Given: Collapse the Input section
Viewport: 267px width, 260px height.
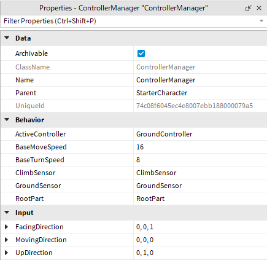Looking at the screenshot, I should (7, 213).
